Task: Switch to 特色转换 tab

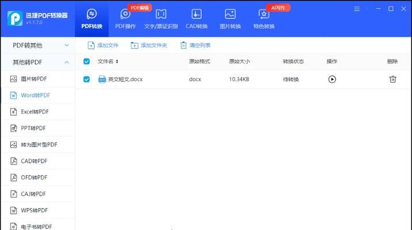Action: (x=264, y=19)
